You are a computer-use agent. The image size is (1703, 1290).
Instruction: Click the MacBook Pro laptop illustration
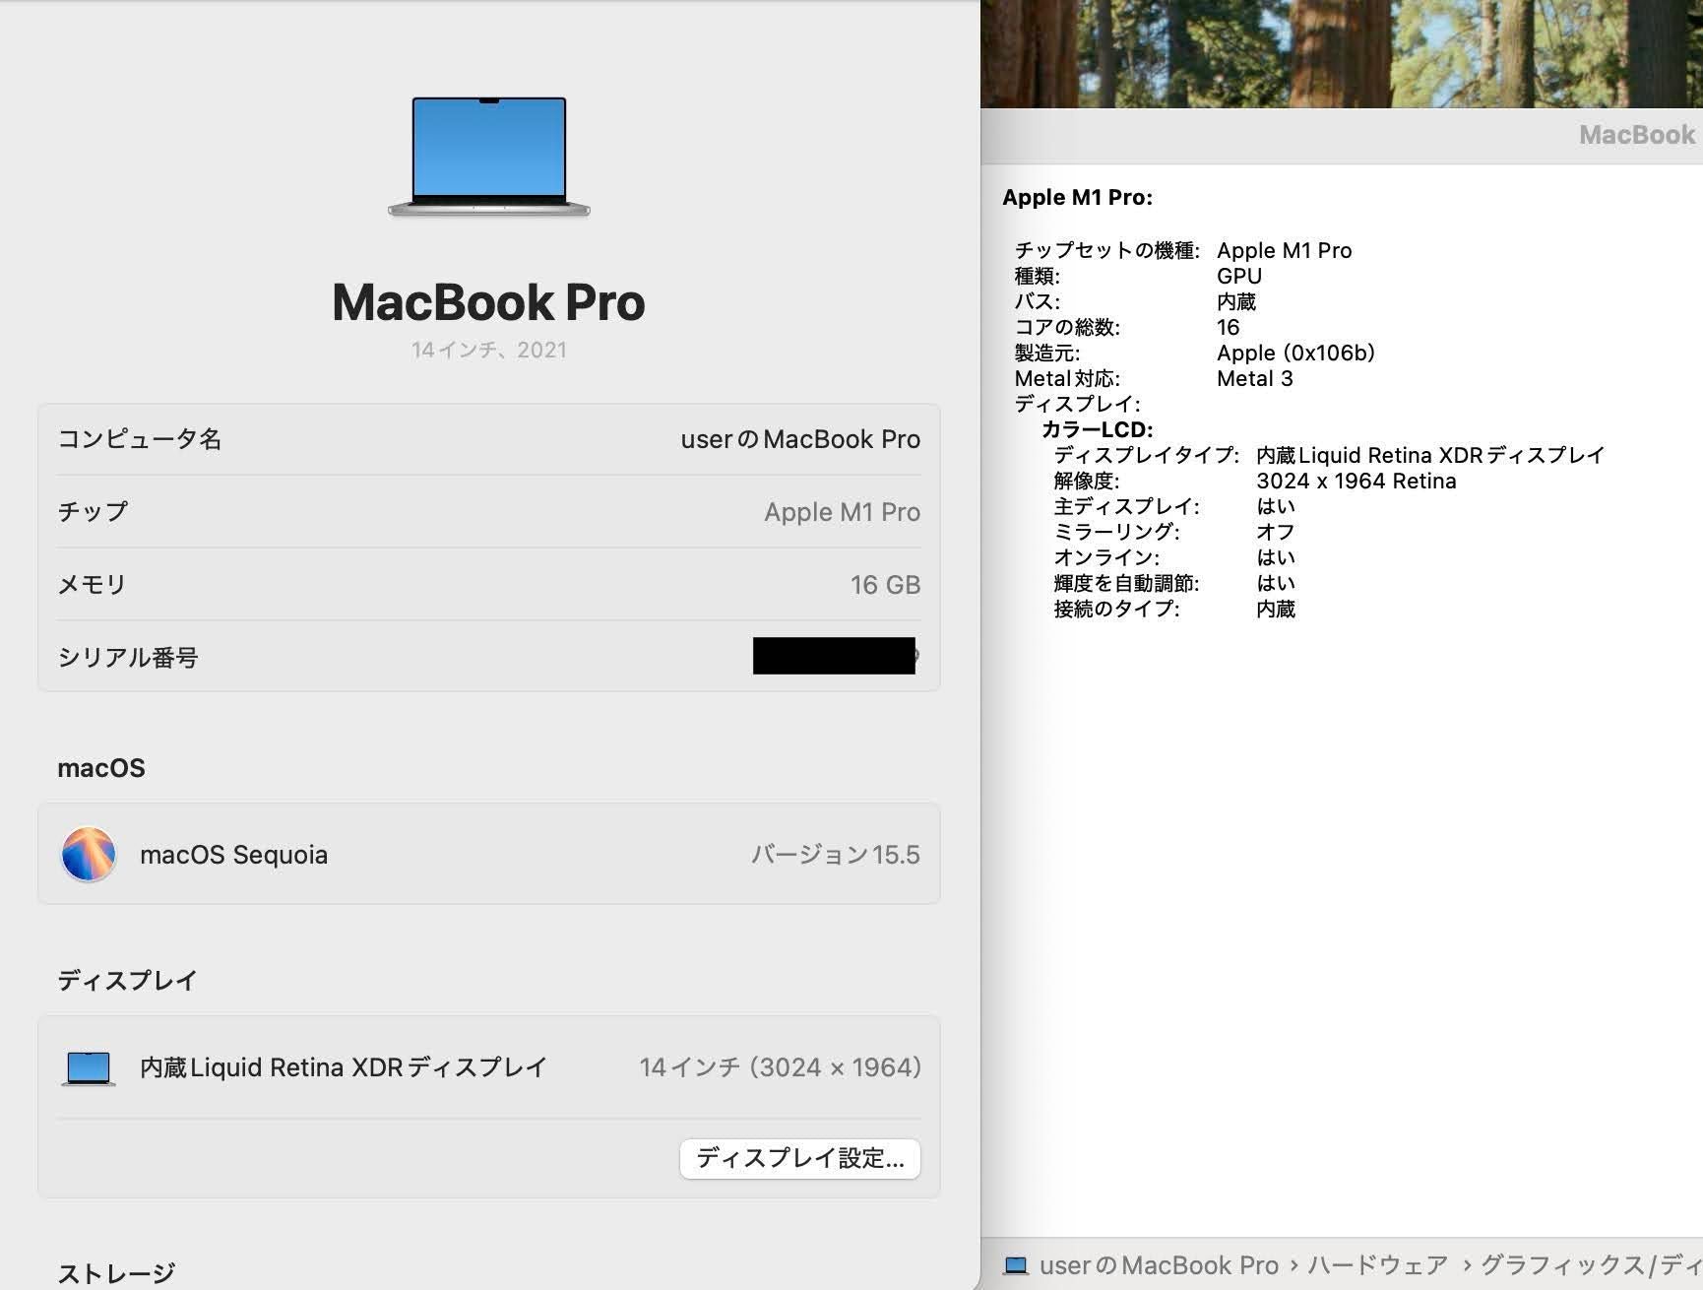[489, 157]
